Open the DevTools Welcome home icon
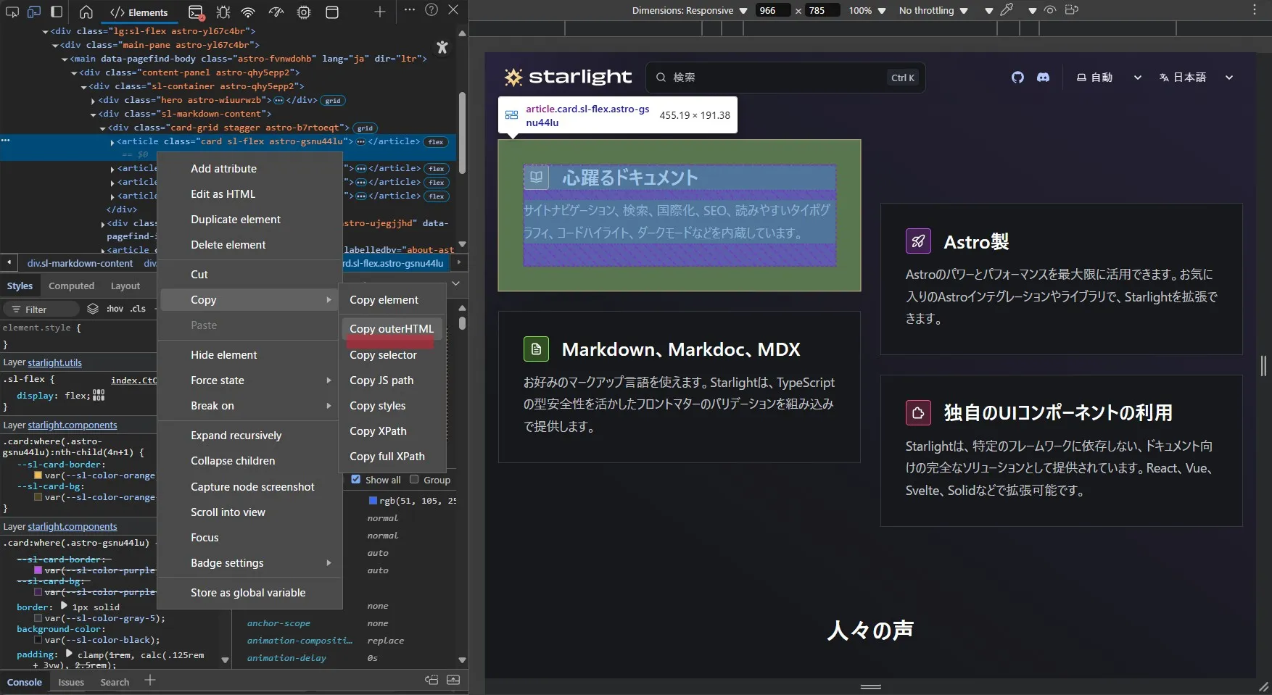This screenshot has height=695, width=1272. pos(86,12)
